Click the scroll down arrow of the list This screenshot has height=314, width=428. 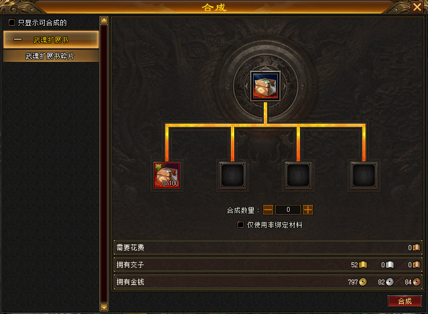104,307
